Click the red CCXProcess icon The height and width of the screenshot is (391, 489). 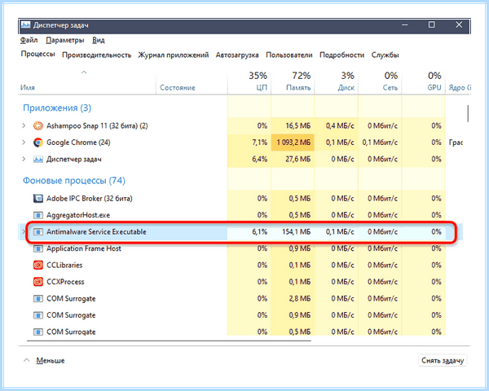coord(38,282)
